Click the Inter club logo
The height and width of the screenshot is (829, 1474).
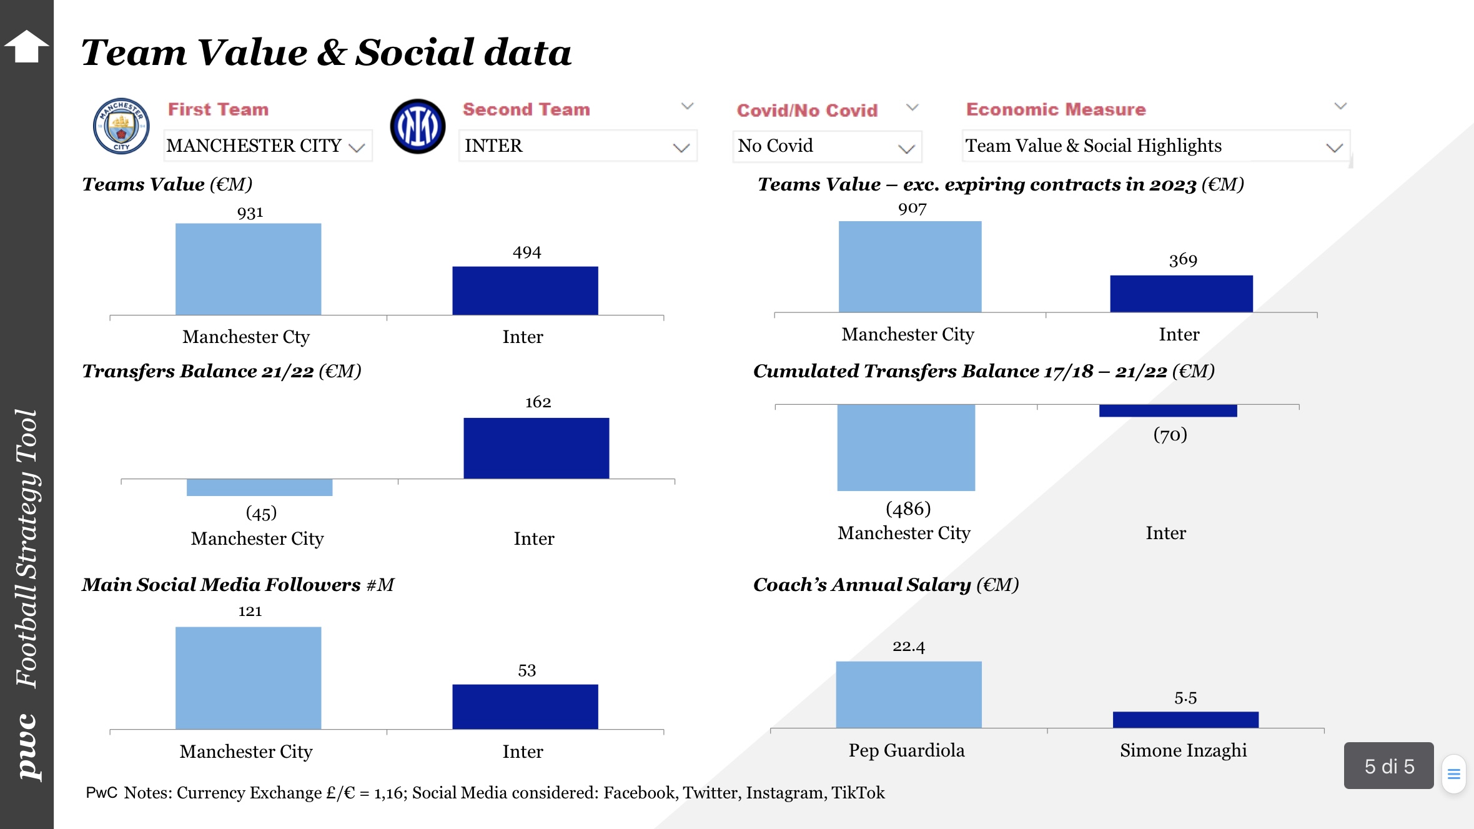pos(417,126)
